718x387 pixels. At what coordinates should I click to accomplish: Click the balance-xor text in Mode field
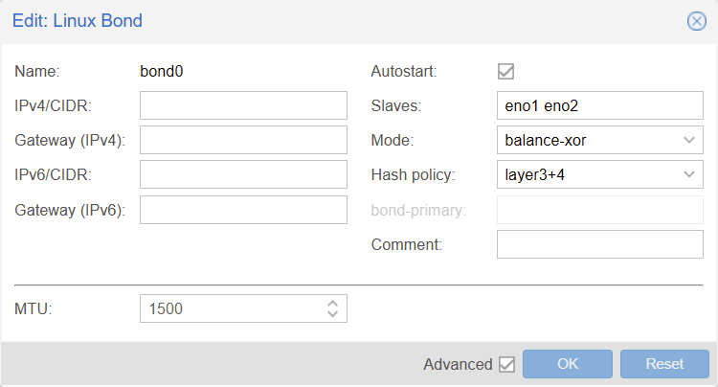(546, 140)
